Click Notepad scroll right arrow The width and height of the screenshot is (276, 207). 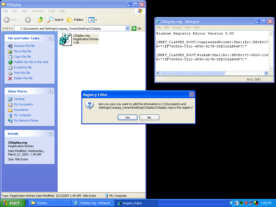pos(266,73)
